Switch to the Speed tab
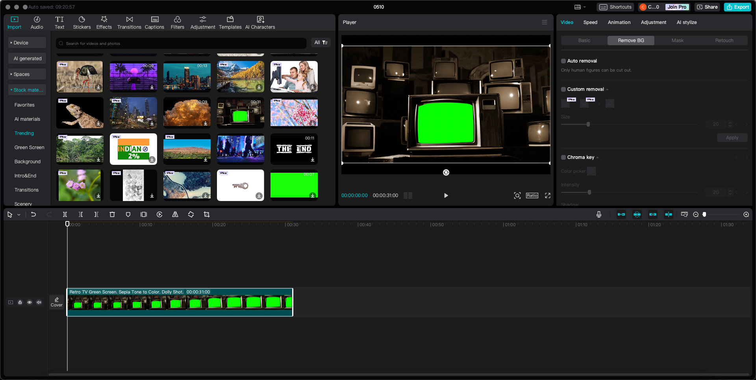This screenshot has height=380, width=756. (590, 22)
